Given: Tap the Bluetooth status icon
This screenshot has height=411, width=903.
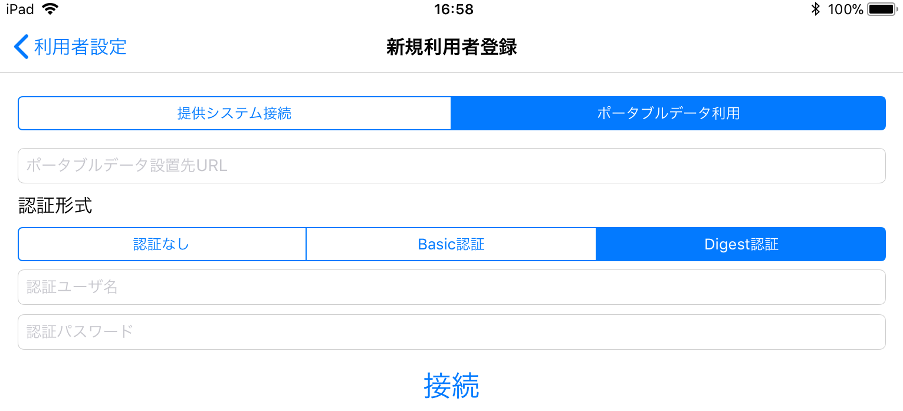Looking at the screenshot, I should pyautogui.click(x=815, y=9).
